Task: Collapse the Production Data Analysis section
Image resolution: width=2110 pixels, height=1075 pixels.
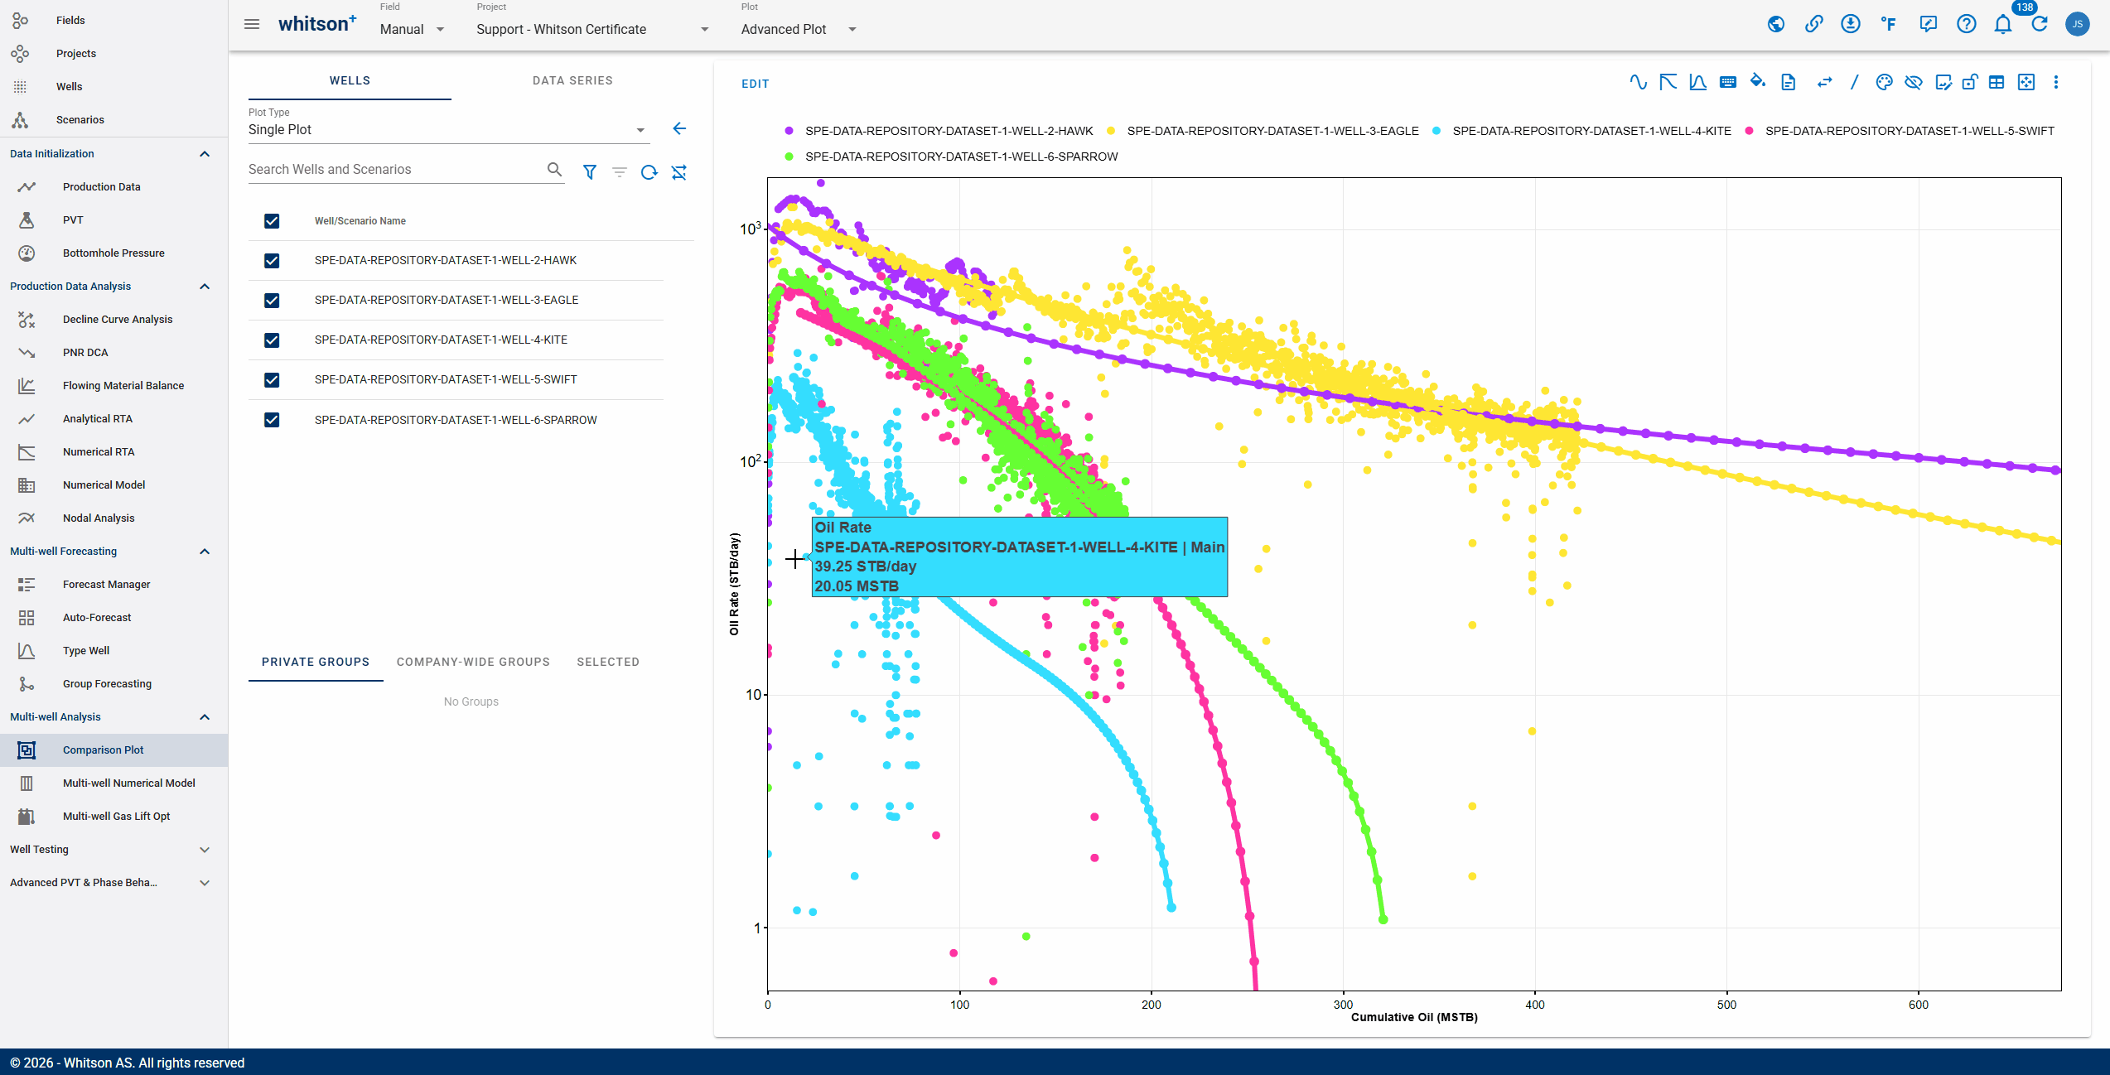Action: (205, 287)
